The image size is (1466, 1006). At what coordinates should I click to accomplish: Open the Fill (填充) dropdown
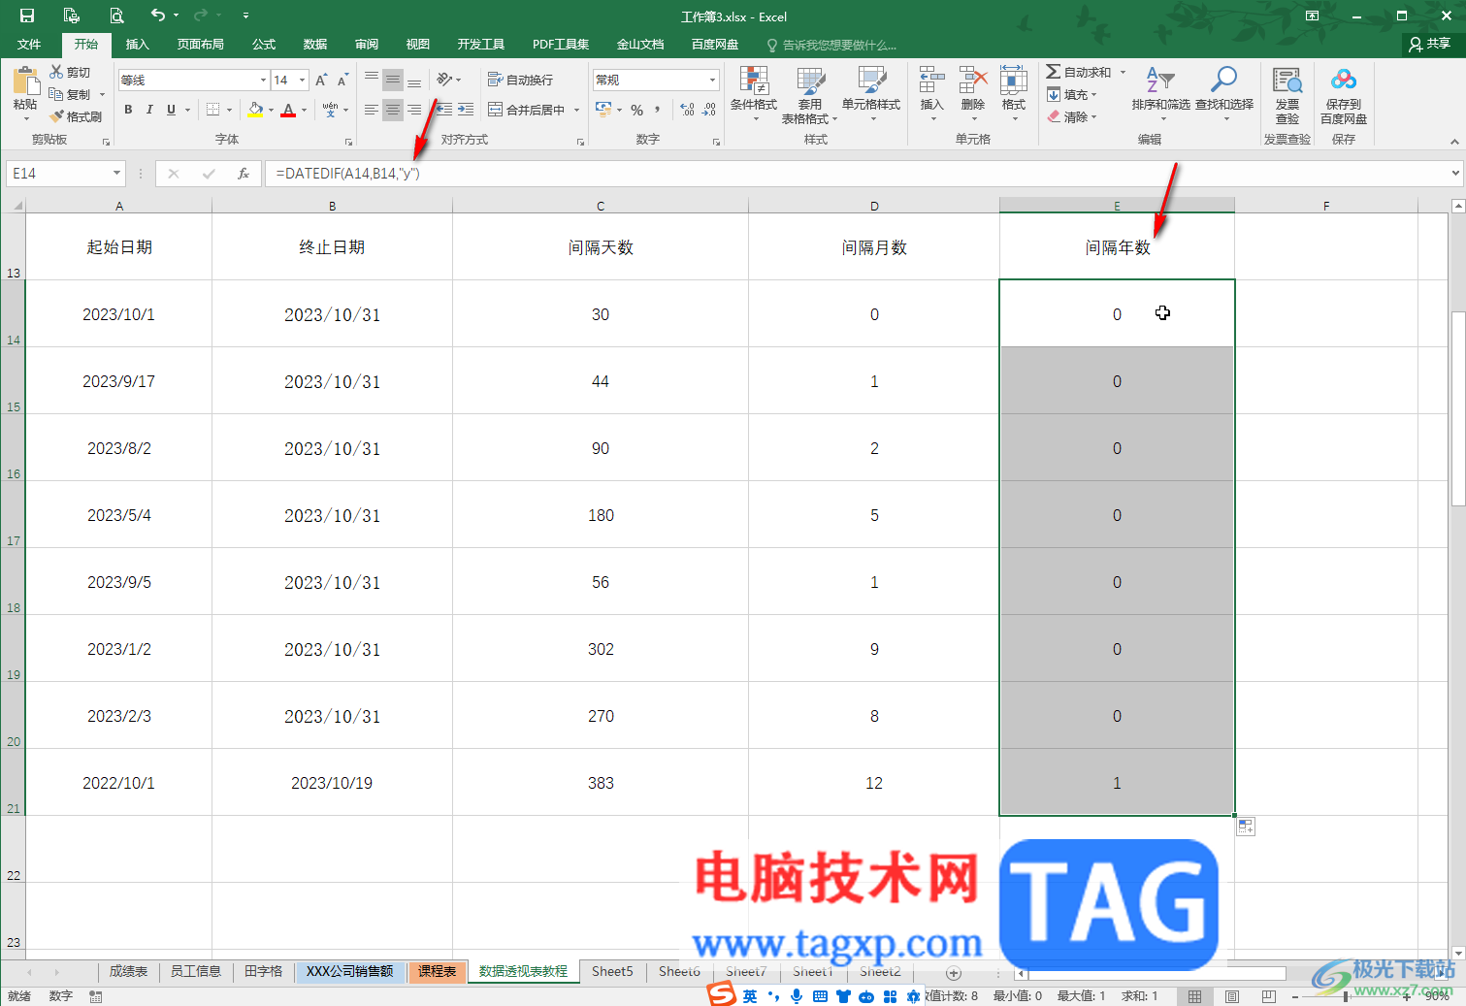pyautogui.click(x=1072, y=94)
